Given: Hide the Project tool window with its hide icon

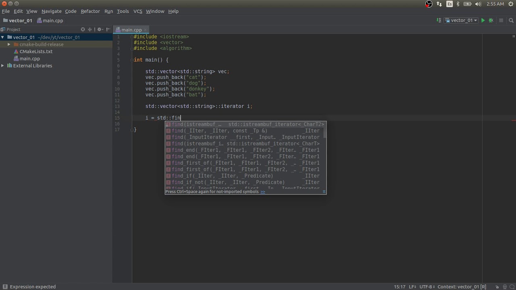Looking at the screenshot, I should pos(108,29).
